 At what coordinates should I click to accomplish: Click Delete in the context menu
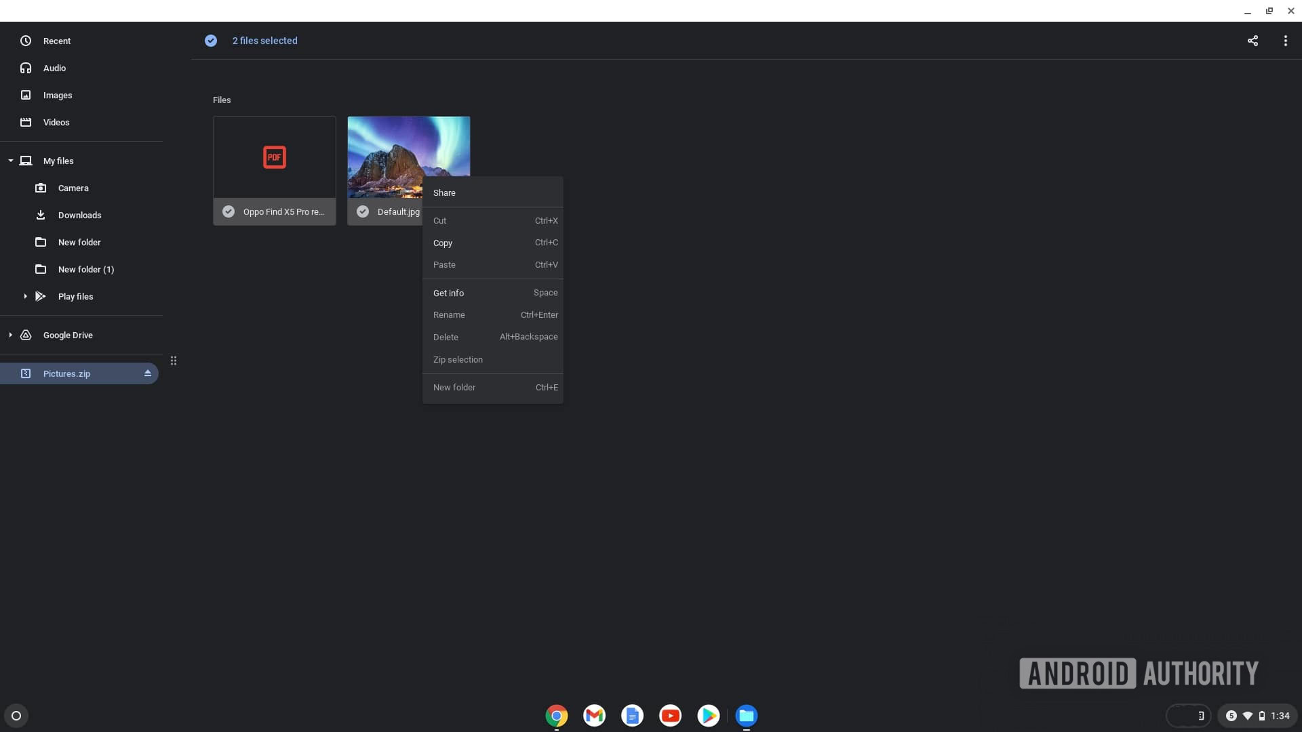[x=446, y=337]
